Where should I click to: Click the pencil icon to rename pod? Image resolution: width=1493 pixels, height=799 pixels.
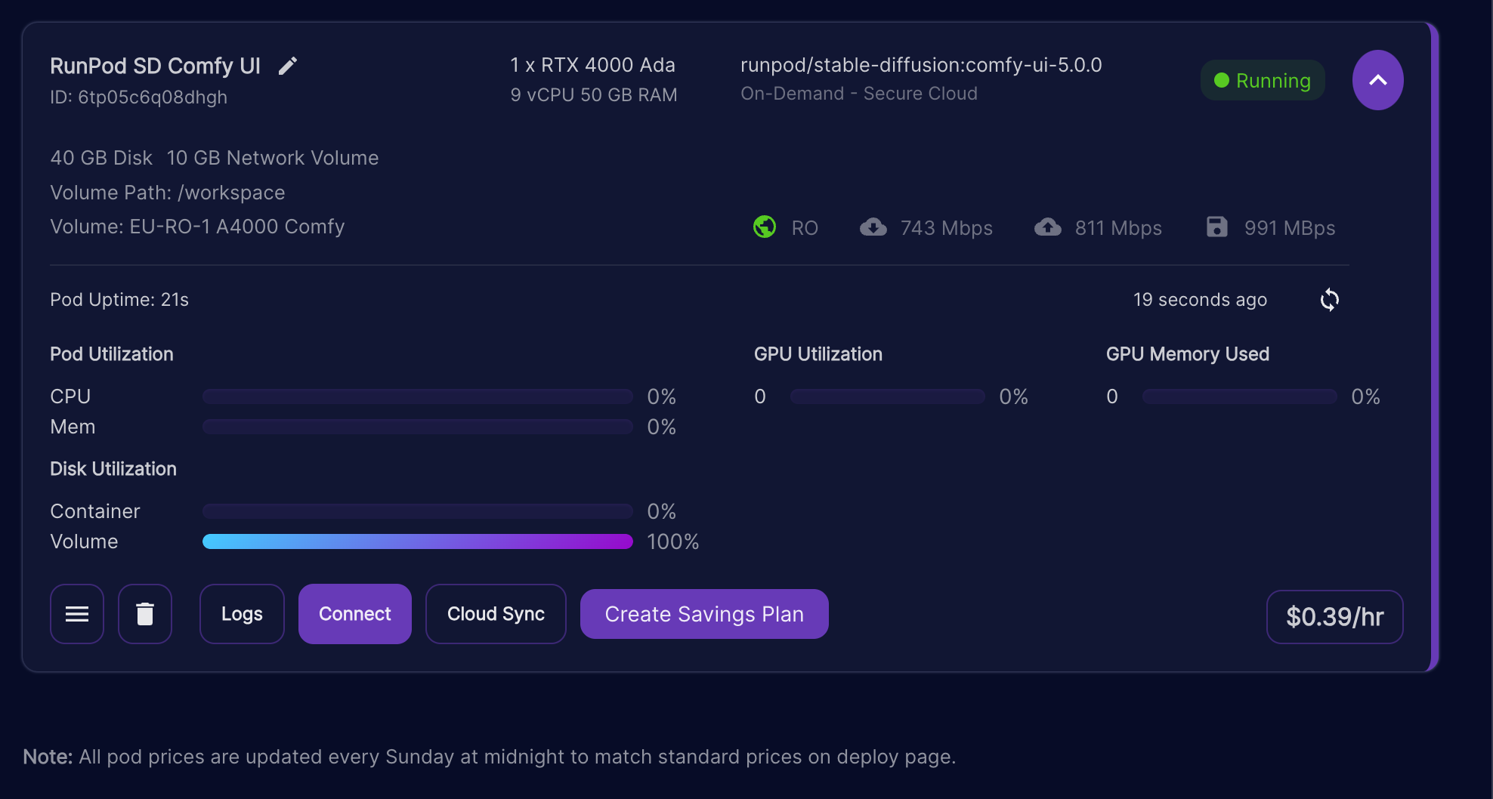pyautogui.click(x=288, y=66)
